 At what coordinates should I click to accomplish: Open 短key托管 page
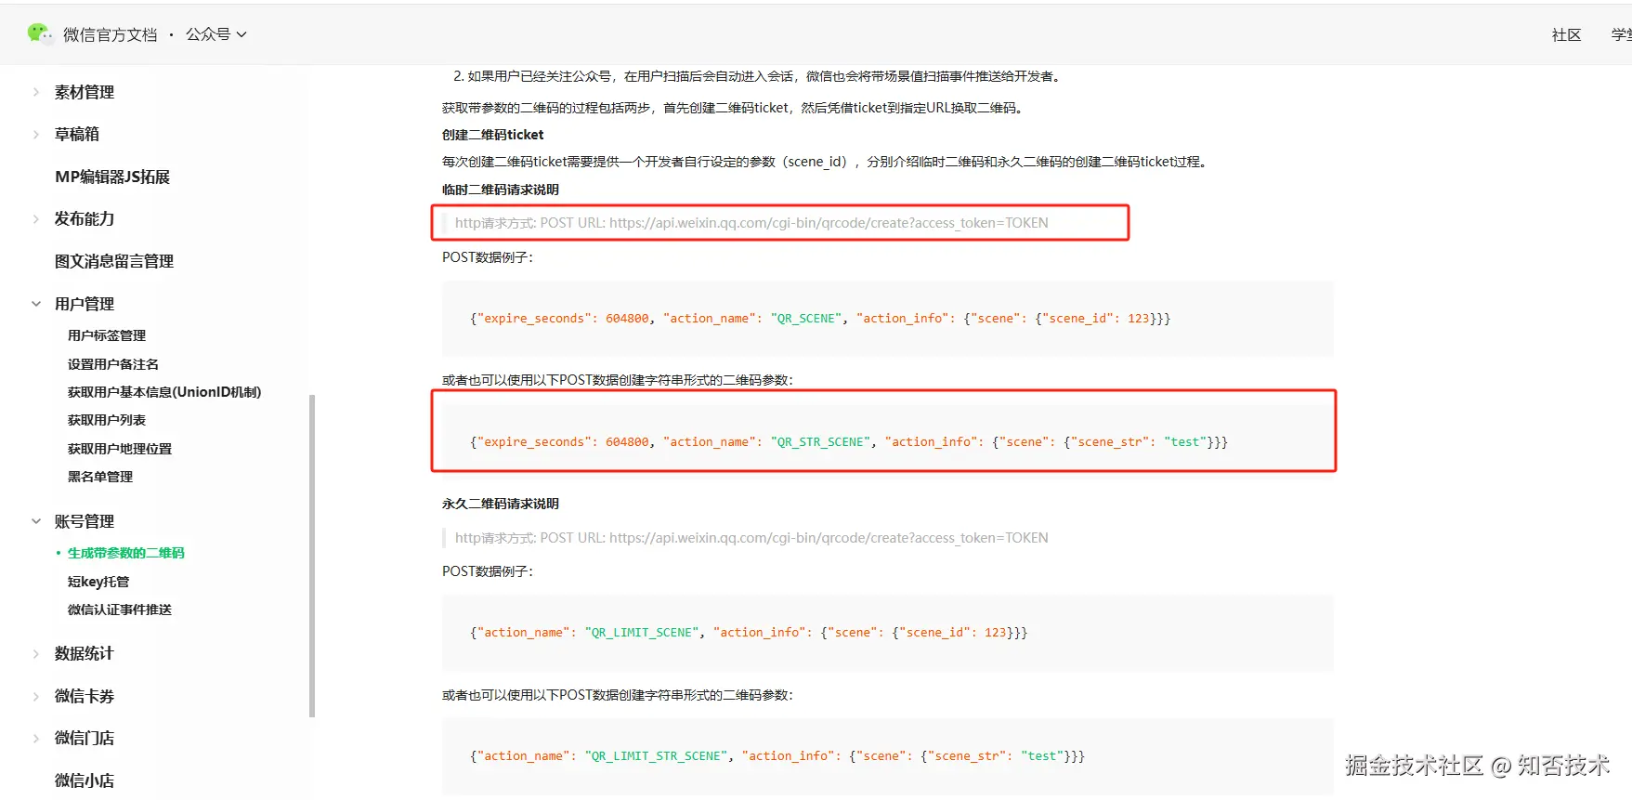[x=98, y=582]
